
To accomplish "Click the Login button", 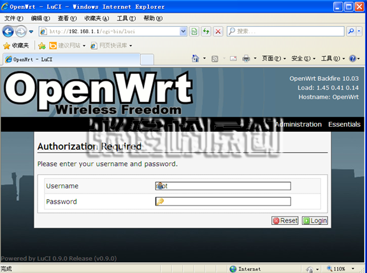I will point(315,220).
